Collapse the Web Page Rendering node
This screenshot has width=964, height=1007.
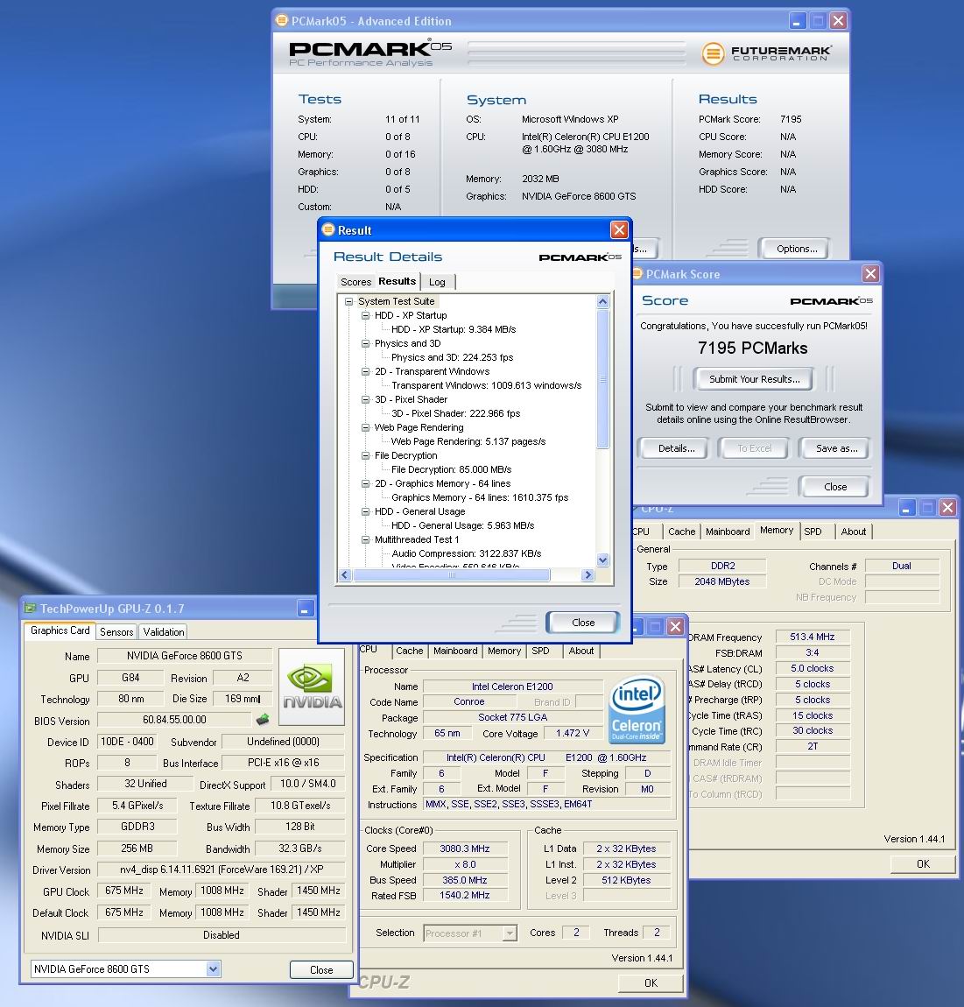pyautogui.click(x=365, y=427)
